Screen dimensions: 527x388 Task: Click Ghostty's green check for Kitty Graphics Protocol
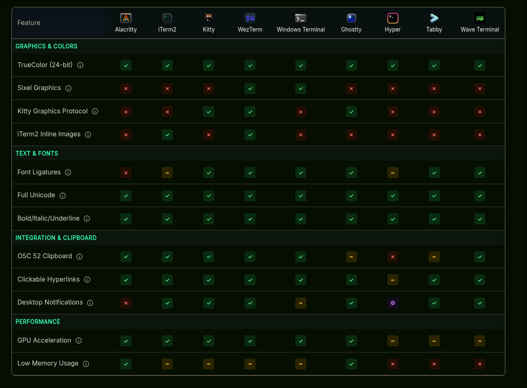click(351, 112)
